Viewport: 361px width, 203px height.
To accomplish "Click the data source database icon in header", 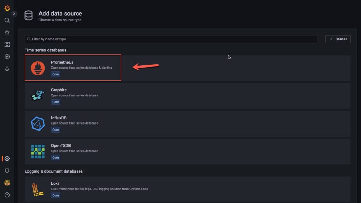I will [29, 15].
